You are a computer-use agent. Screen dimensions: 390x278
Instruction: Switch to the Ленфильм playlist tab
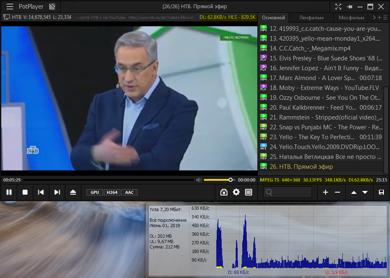click(311, 18)
